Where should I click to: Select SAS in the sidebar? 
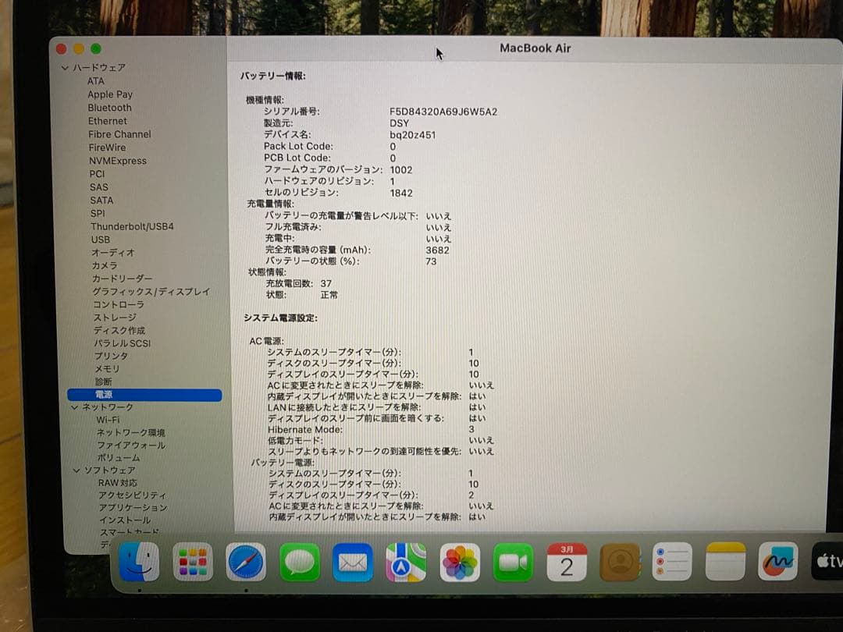[x=98, y=187]
